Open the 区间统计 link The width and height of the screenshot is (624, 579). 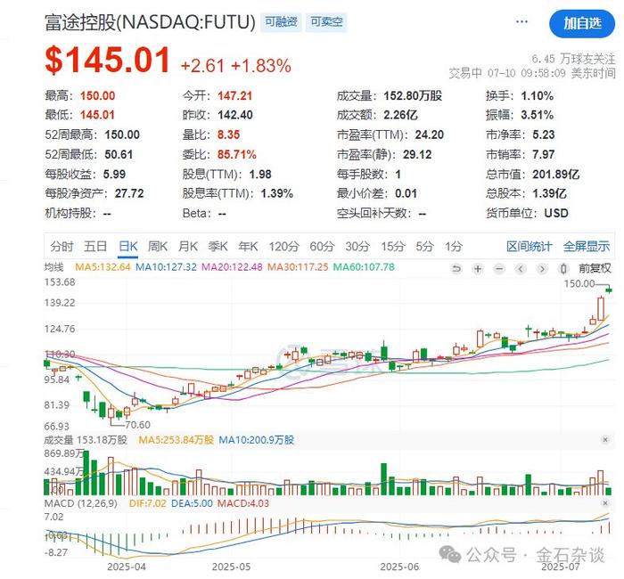tap(530, 247)
